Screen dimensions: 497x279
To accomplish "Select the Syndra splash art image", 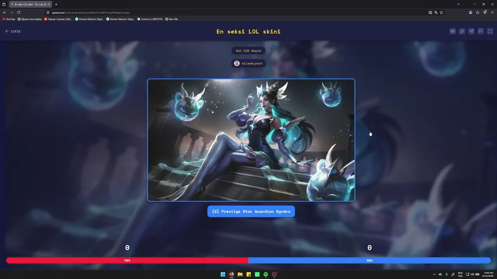I will [251, 140].
